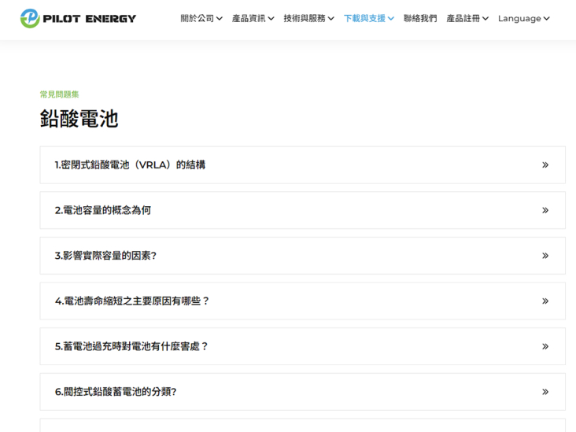Screen dimensions: 576x432
Task: Click the 常見問題集 green label
Action: point(60,94)
